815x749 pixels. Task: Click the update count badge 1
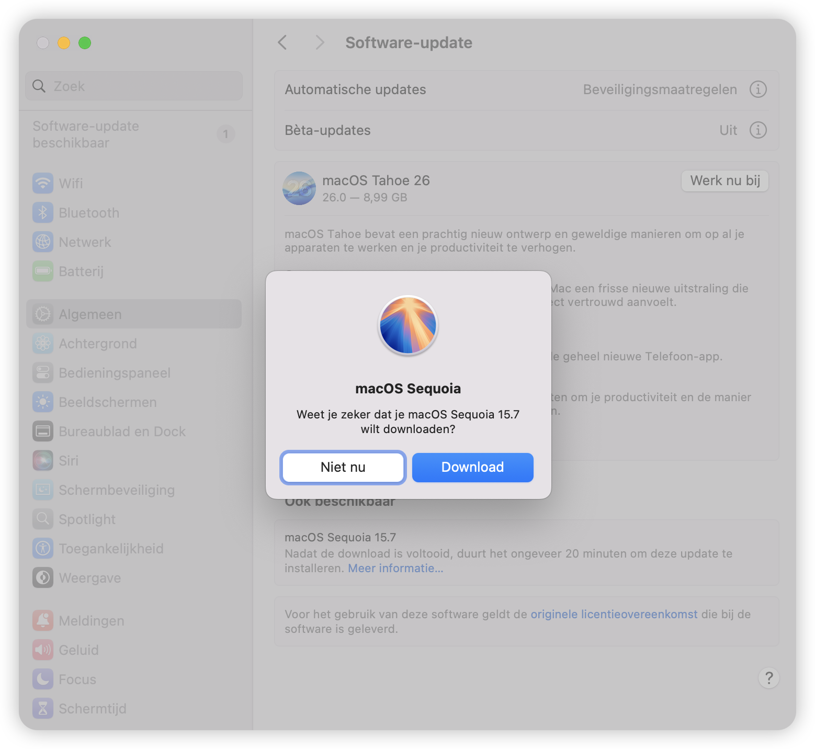pyautogui.click(x=225, y=134)
